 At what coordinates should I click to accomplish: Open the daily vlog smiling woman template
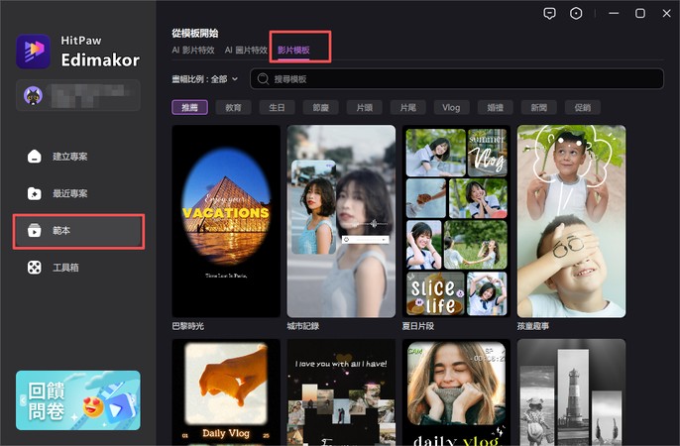coord(456,392)
